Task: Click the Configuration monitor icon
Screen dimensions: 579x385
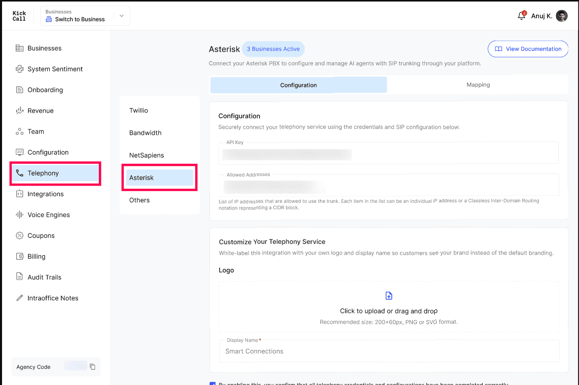Action: coord(19,152)
